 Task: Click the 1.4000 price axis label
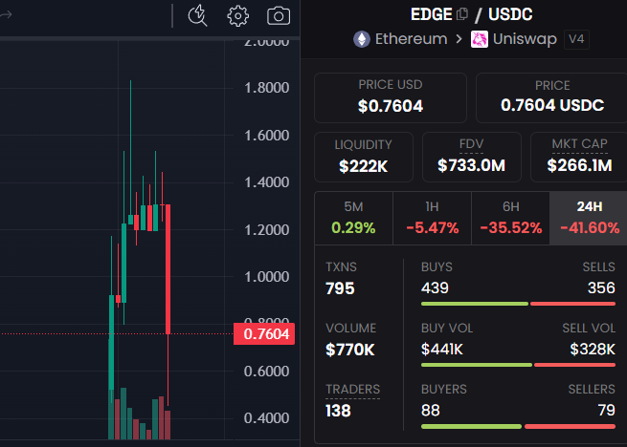click(x=266, y=182)
